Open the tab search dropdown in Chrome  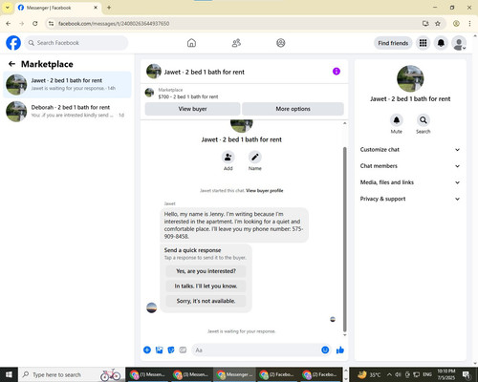point(8,8)
